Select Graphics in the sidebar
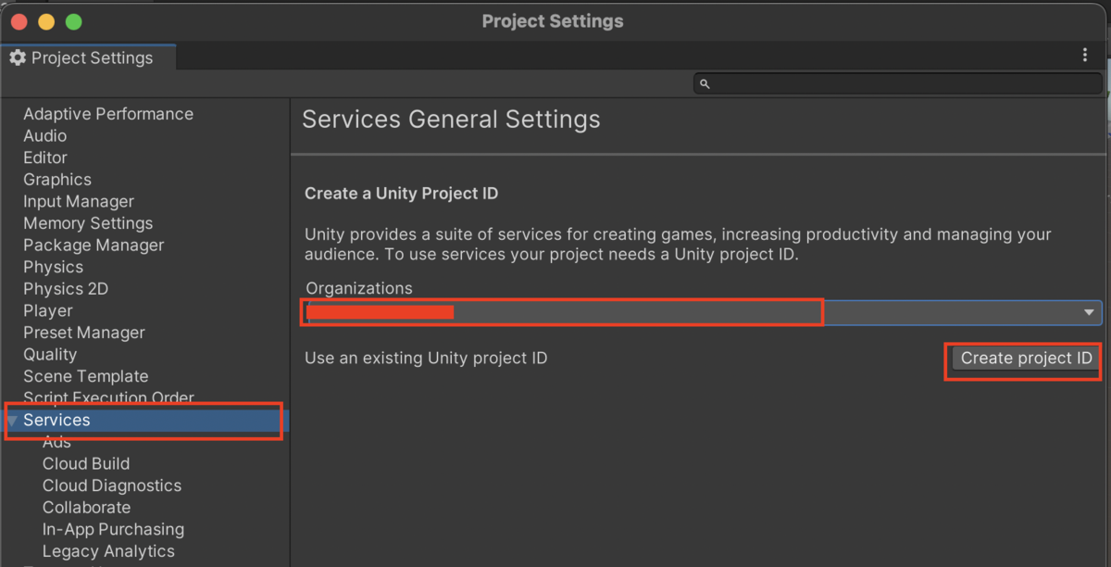The height and width of the screenshot is (567, 1111). [x=57, y=180]
